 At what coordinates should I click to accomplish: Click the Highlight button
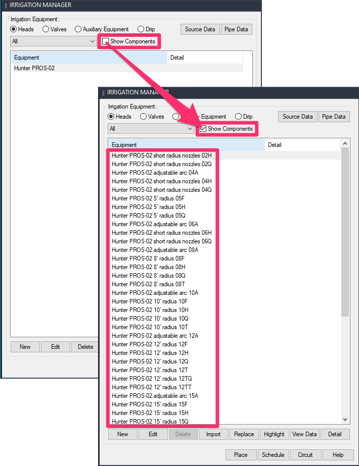[x=275, y=434]
